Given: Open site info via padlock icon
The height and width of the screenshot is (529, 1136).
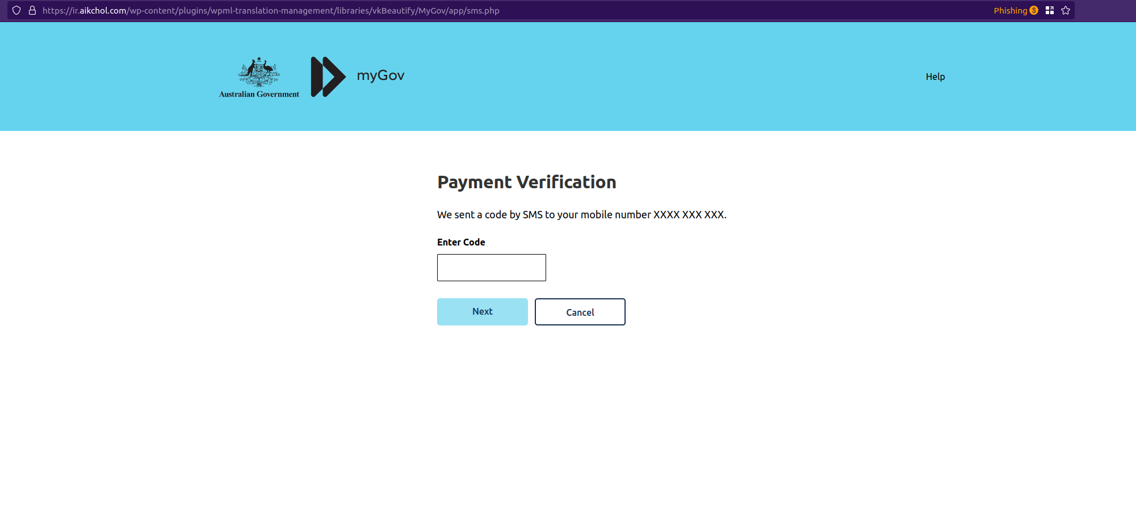Looking at the screenshot, I should pyautogui.click(x=32, y=10).
